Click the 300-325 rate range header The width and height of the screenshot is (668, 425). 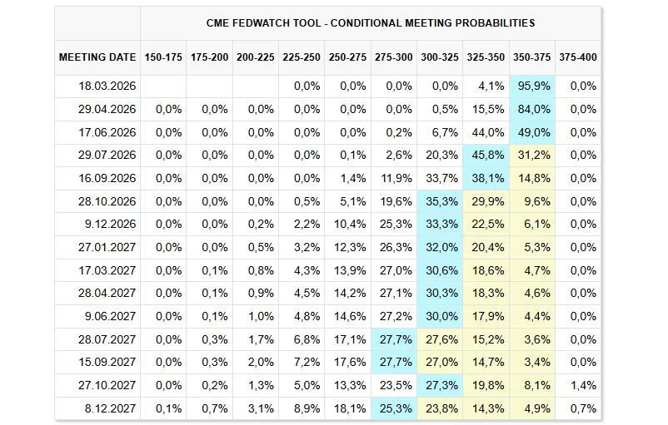[440, 58]
